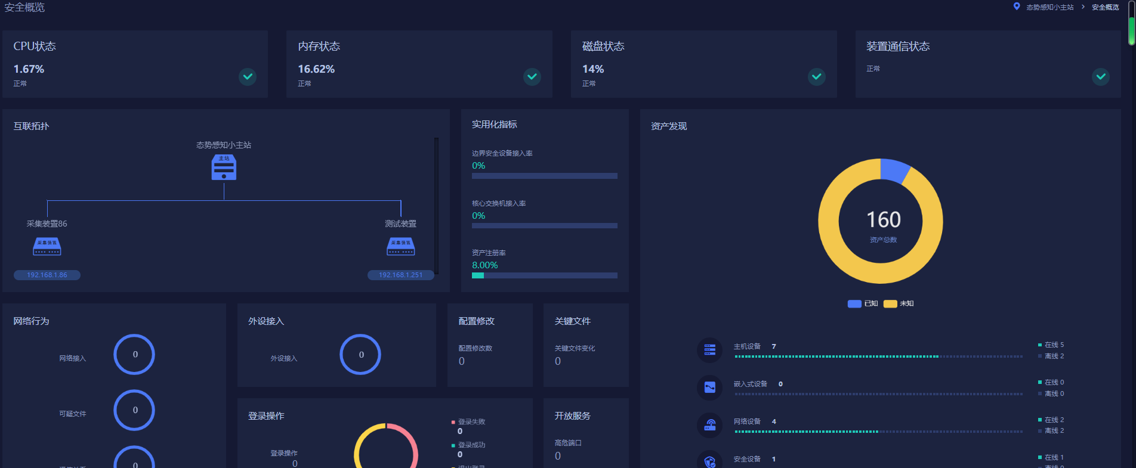1136x468 pixels.
Task: Click the 192.168.1.86 IP badge
Action: click(x=47, y=275)
